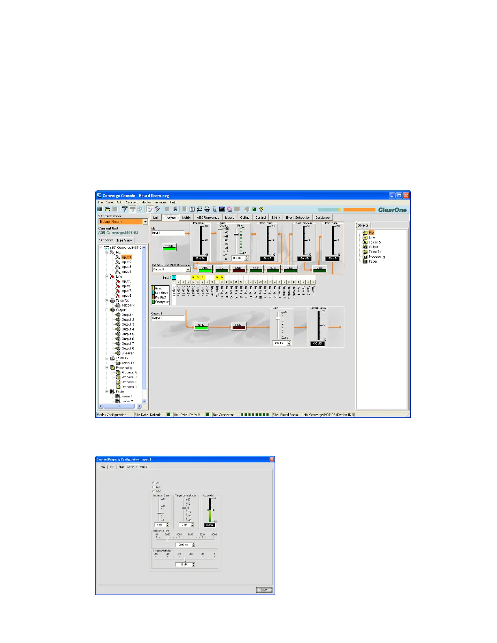497x643 pixels.
Task: Click the Close button in the configuration dialog
Action: [264, 590]
